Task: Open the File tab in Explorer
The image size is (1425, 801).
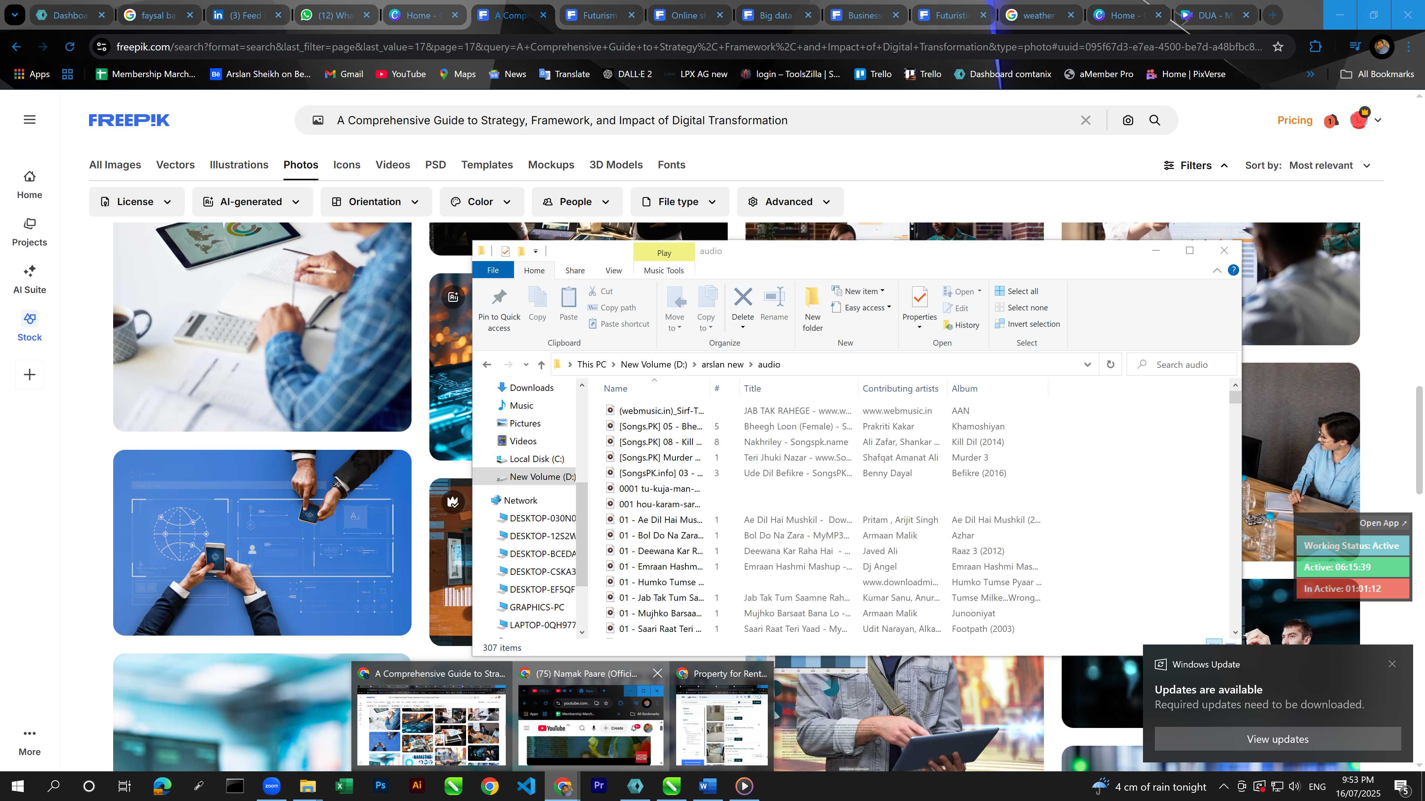Action: tap(493, 270)
